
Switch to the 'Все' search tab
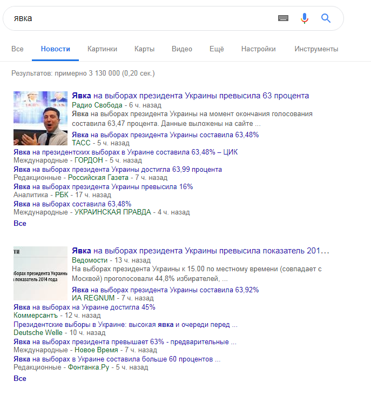pyautogui.click(x=17, y=49)
